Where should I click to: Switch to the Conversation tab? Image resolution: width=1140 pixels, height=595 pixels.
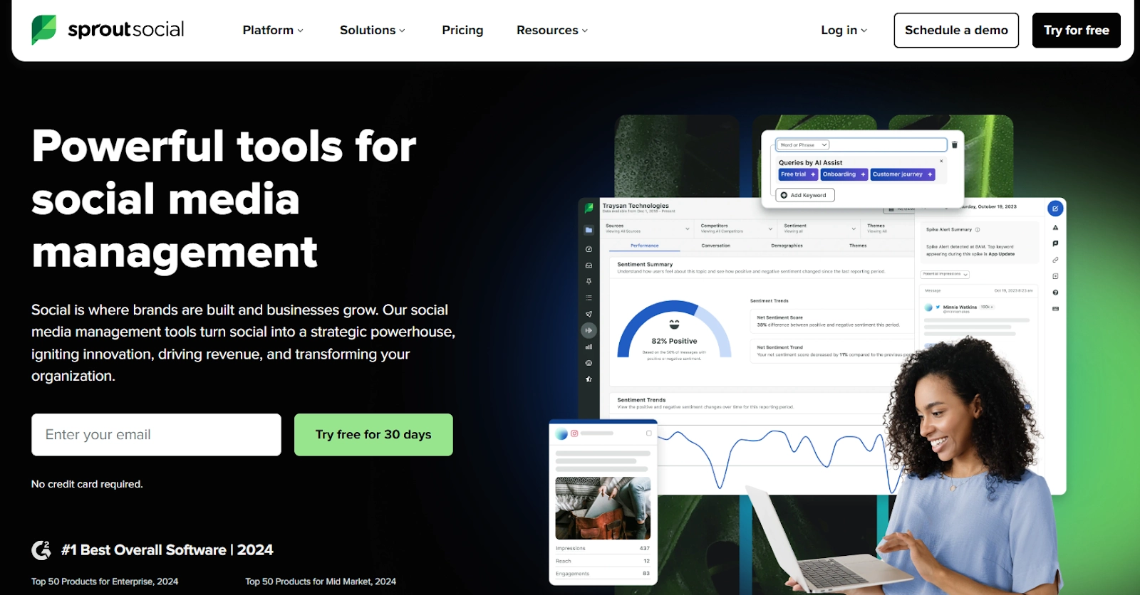click(716, 246)
